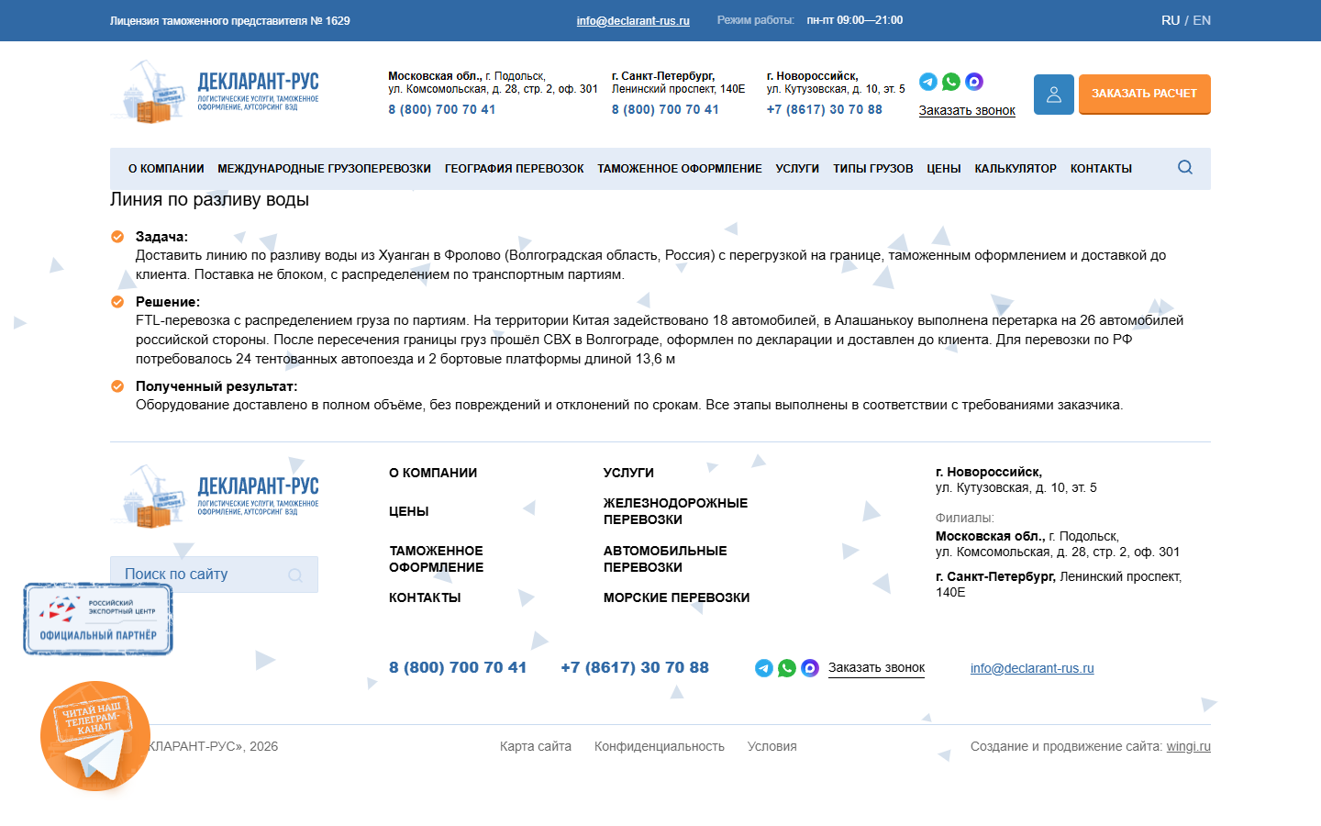This screenshot has height=826, width=1321.
Task: Open Автомобильные перевозки footer link
Action: [x=665, y=559]
